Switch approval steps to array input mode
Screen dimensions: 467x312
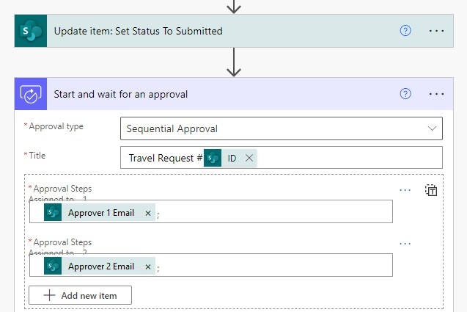tap(431, 190)
